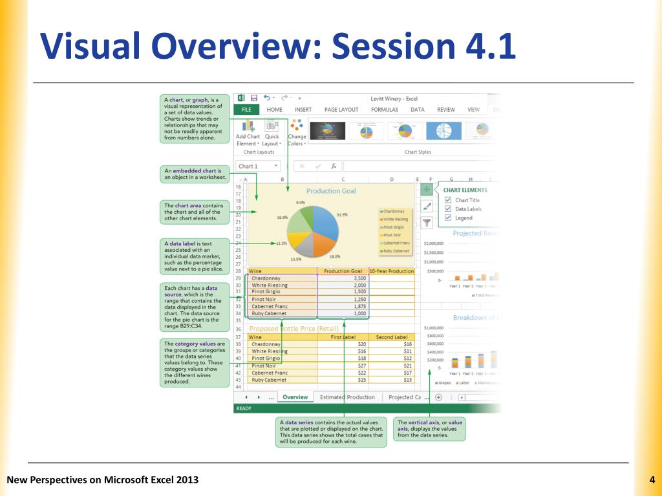Click the First Label header cell
The height and width of the screenshot is (496, 662).
pyautogui.click(x=343, y=337)
